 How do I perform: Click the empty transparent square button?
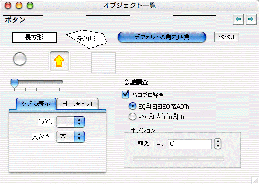(x=103, y=63)
